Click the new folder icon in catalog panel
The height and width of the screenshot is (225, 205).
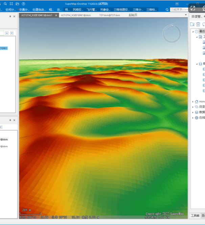(192, 24)
